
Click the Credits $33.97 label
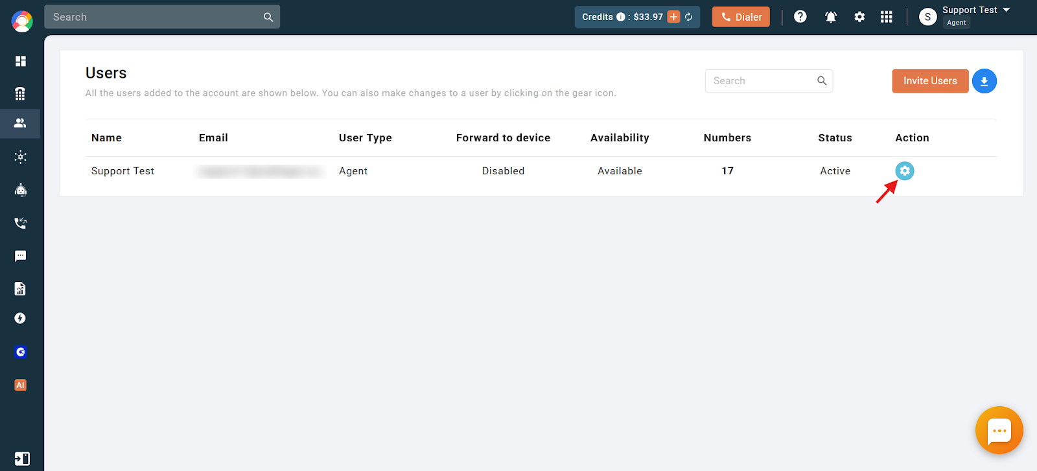(x=622, y=17)
